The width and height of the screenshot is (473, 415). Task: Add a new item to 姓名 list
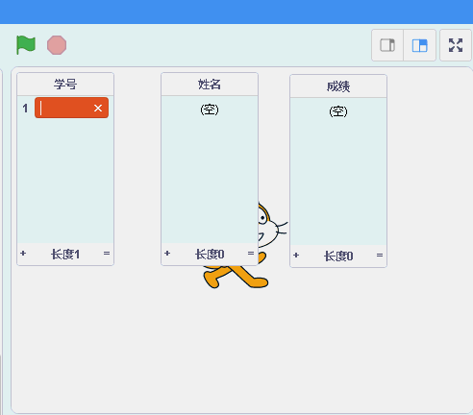click(167, 254)
